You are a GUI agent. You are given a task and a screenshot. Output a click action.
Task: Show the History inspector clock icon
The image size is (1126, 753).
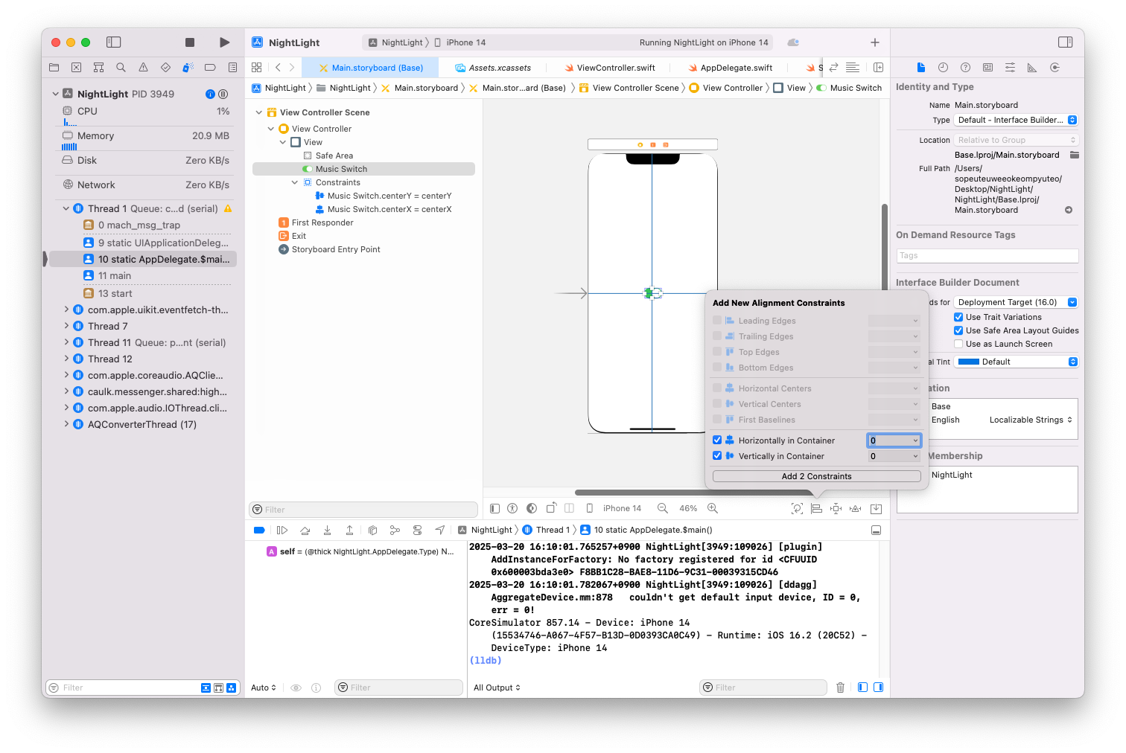(x=943, y=68)
